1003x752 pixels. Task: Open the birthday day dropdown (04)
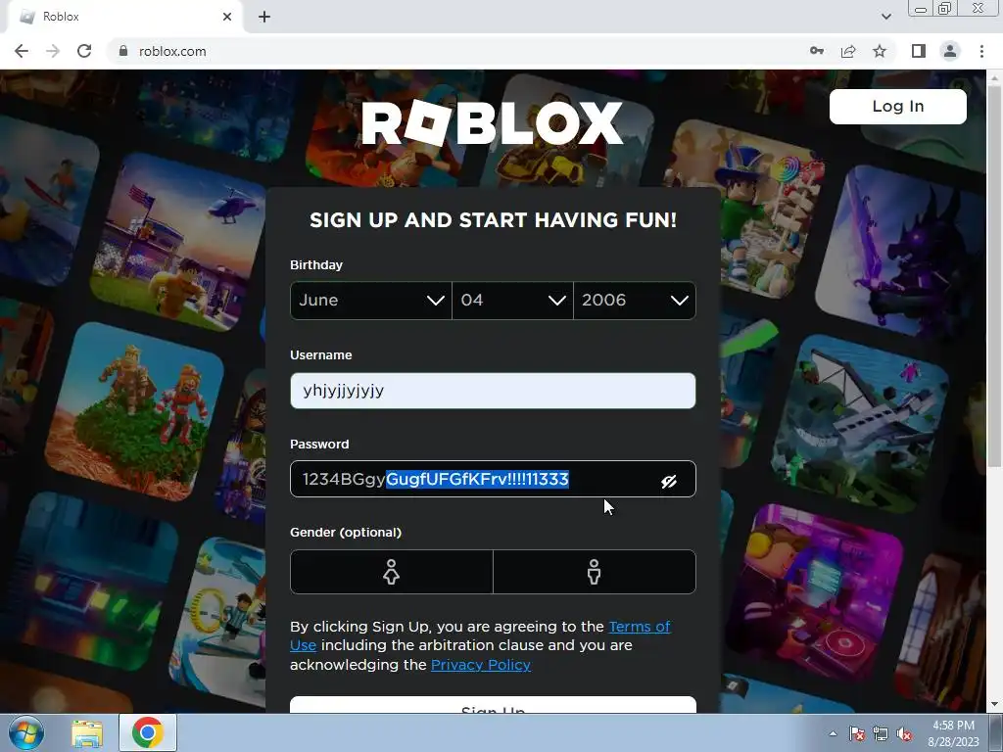512,301
